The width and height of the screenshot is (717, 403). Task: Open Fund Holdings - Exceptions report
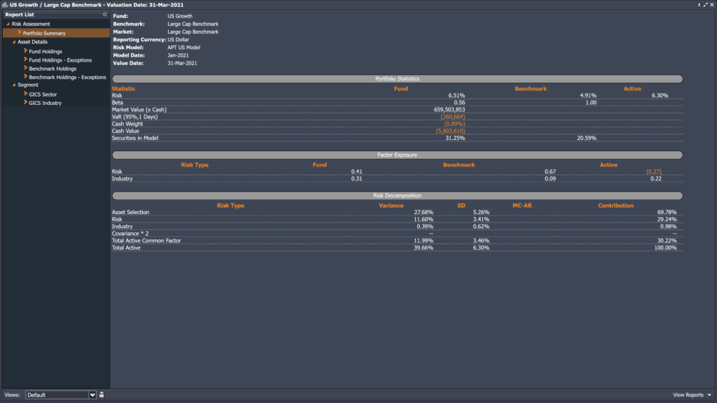(60, 60)
